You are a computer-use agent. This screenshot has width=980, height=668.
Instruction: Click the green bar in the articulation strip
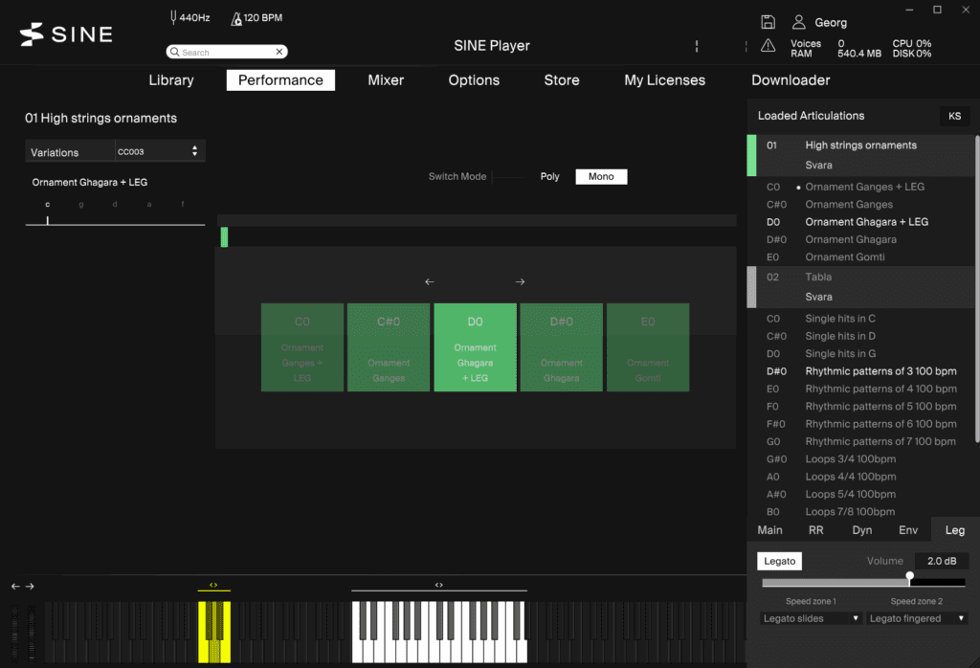coord(224,236)
